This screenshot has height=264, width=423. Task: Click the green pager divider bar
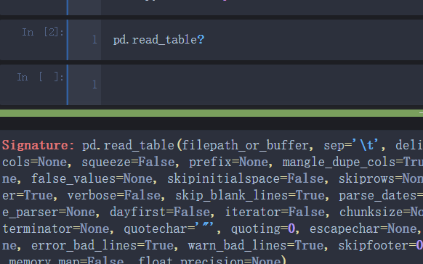click(x=211, y=113)
